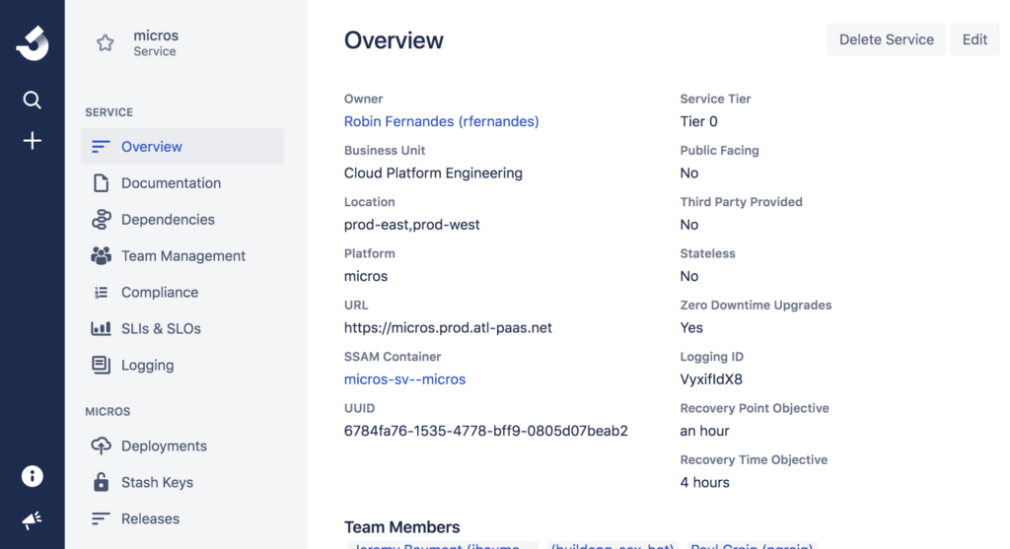
Task: Click the Documentation page icon
Action: pos(101,183)
